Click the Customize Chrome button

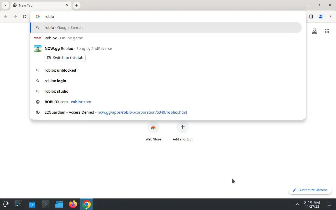[310, 190]
